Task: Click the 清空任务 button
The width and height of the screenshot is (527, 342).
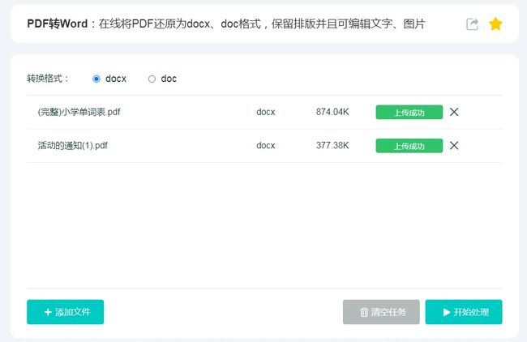Action: pos(381,312)
